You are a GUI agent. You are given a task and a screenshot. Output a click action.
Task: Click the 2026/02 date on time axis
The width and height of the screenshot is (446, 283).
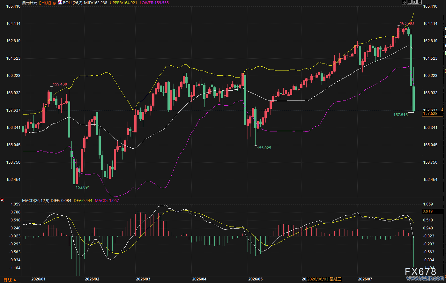pyautogui.click(x=92, y=279)
